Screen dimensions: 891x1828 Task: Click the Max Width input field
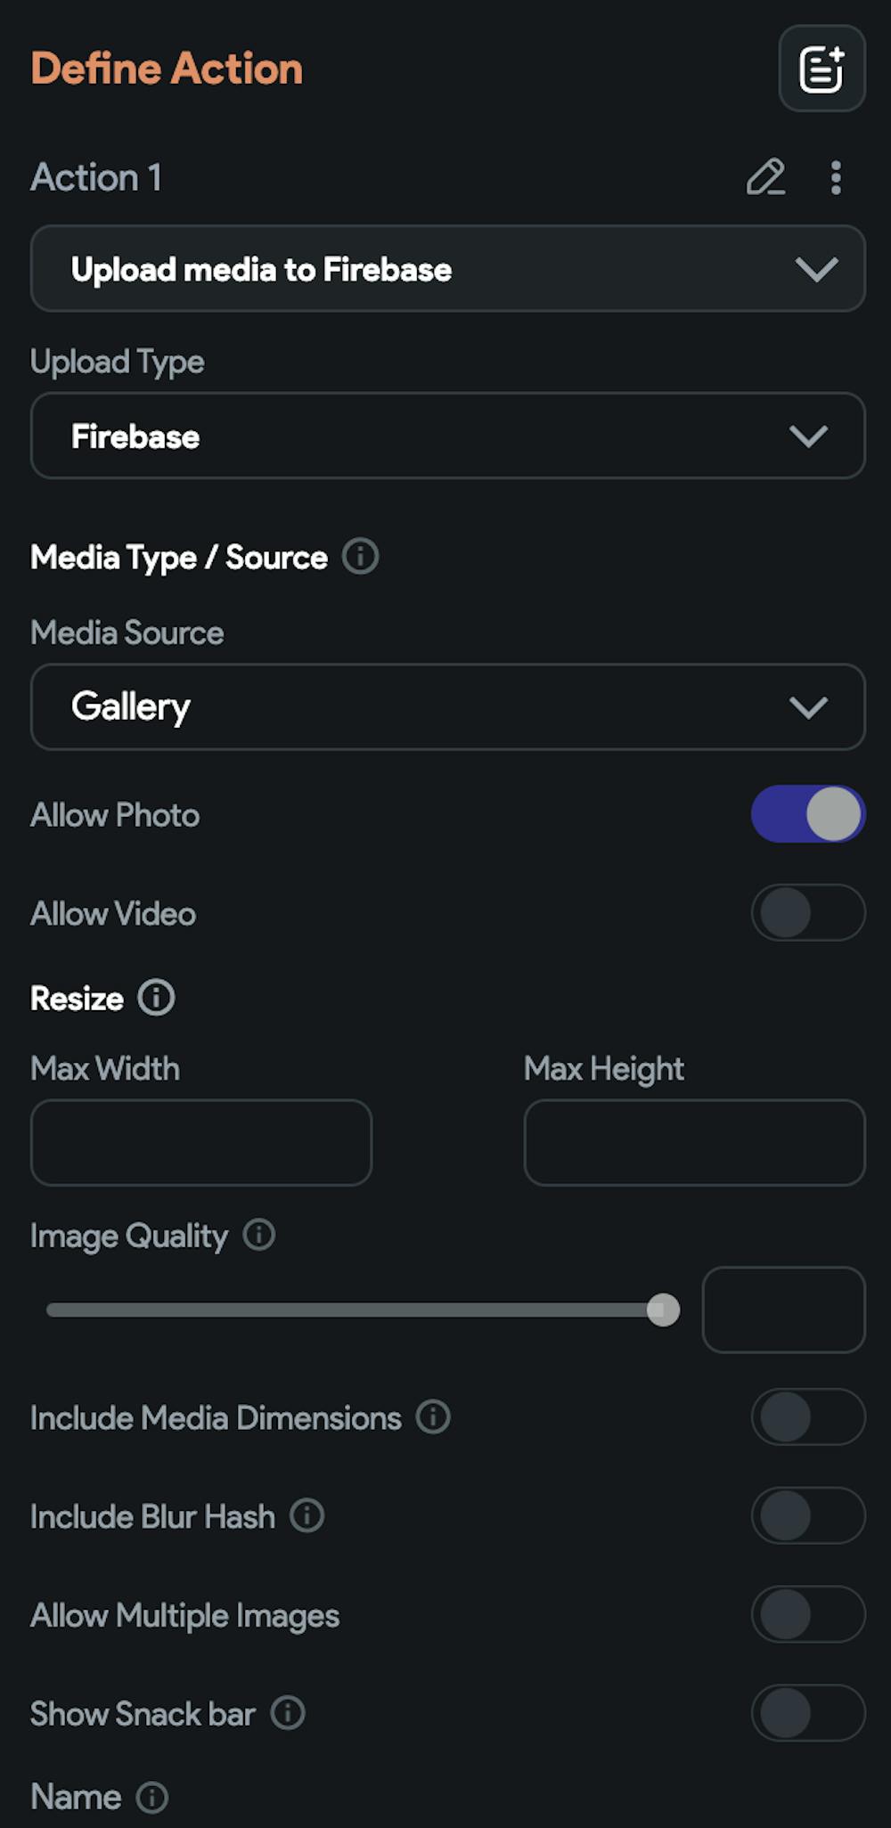[201, 1142]
